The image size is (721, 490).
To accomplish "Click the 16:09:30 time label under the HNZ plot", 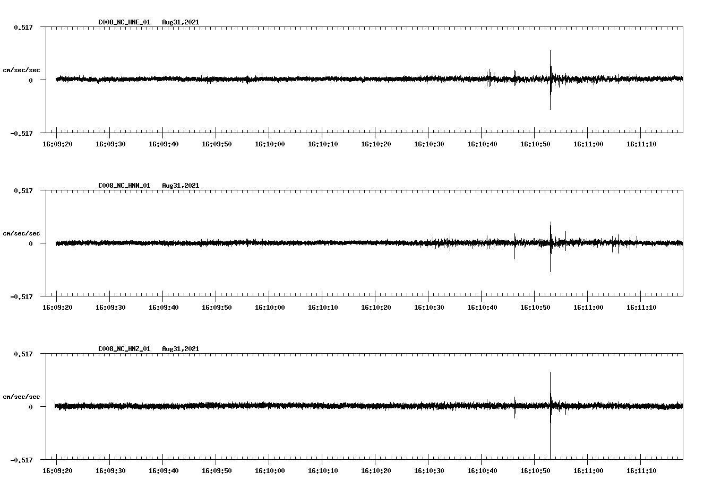I will tap(110, 471).
